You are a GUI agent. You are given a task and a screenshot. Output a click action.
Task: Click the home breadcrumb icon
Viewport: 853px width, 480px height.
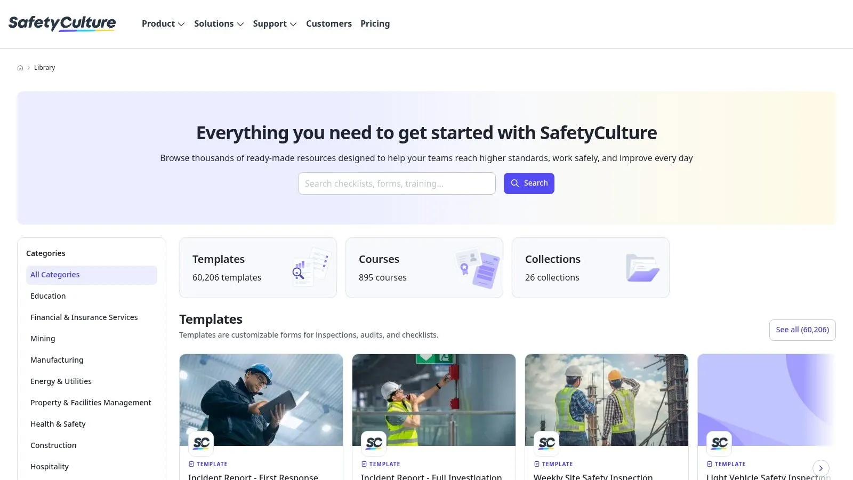[20, 68]
